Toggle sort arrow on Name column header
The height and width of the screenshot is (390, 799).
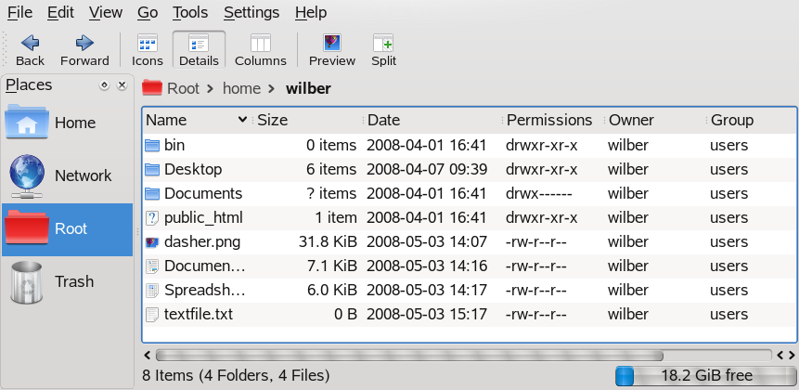click(243, 120)
